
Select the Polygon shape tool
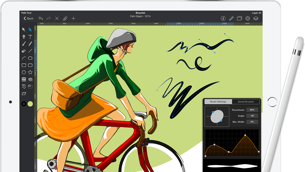pos(23,73)
